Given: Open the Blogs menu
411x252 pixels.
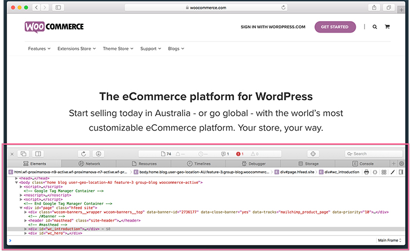Looking at the screenshot, I should click(176, 49).
